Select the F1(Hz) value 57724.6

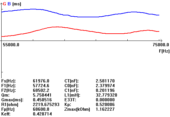pyautogui.click(x=41, y=86)
